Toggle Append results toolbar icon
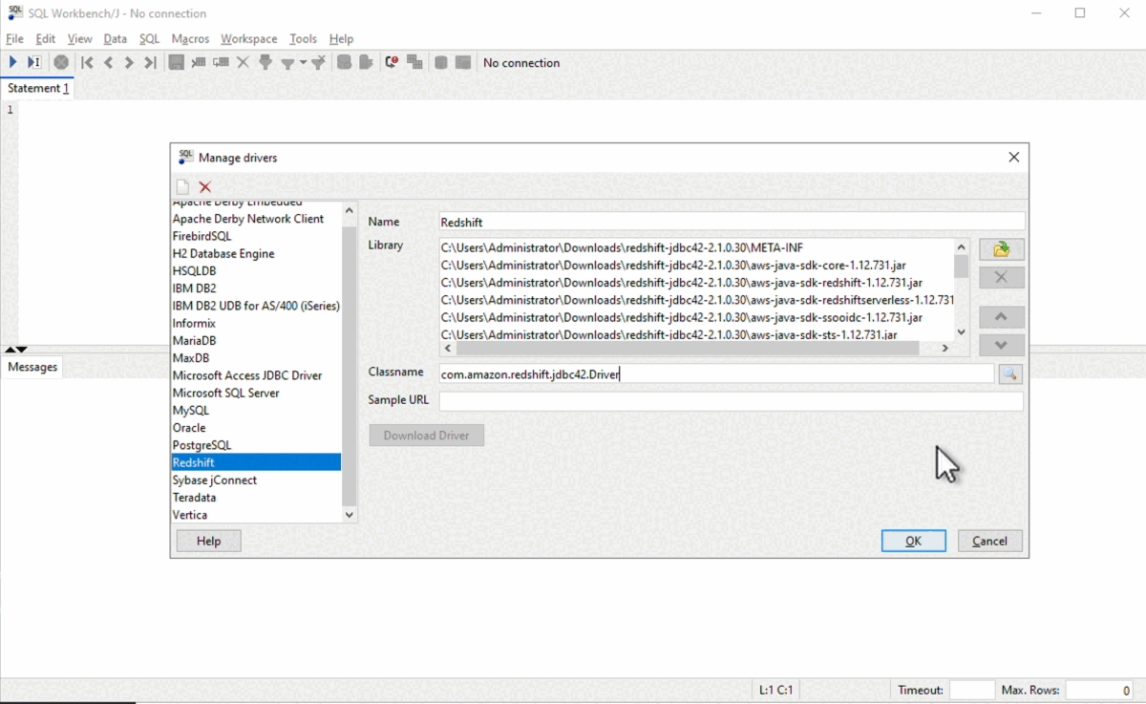This screenshot has width=1146, height=704. (x=414, y=62)
